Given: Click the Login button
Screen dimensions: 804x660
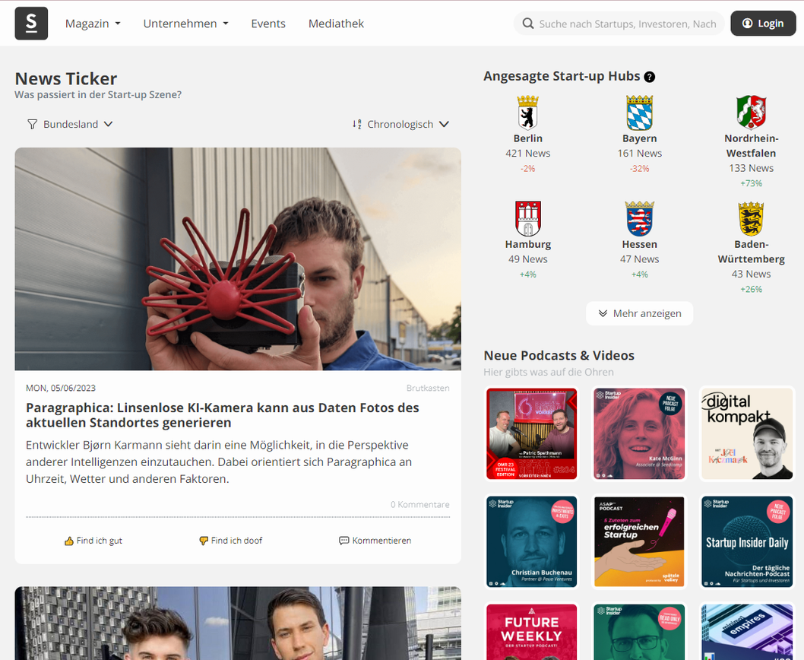Looking at the screenshot, I should pos(763,24).
